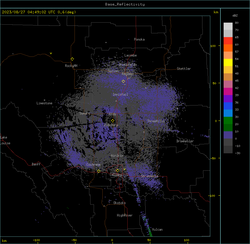Click the Ponoka city label
The height and width of the screenshot is (244, 250).
coord(139,39)
